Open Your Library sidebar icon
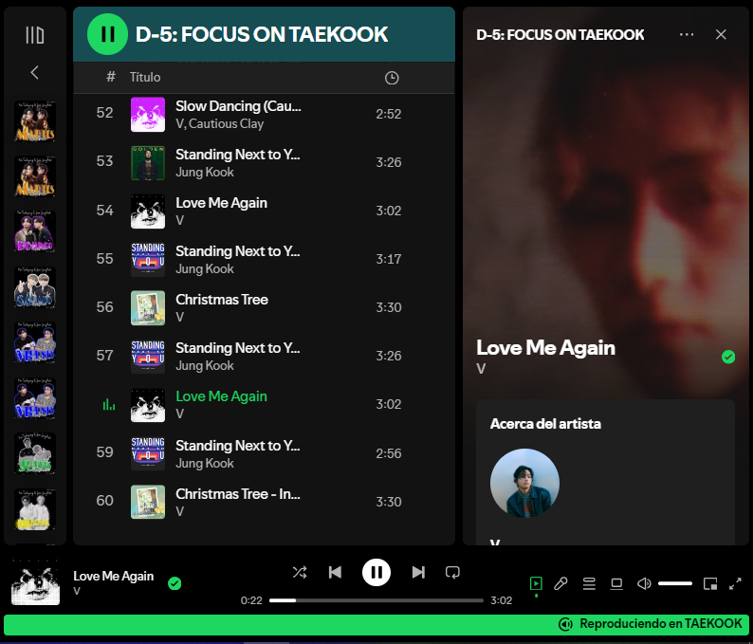This screenshot has height=644, width=753. [x=34, y=35]
